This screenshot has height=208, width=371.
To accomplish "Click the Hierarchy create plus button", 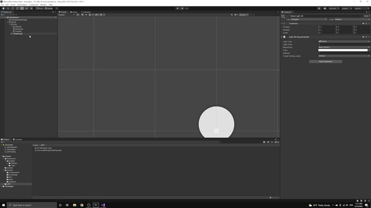I will point(2,14).
